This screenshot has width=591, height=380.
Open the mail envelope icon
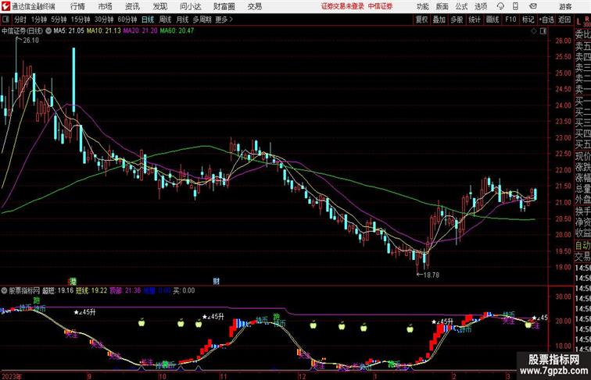[x=533, y=6]
